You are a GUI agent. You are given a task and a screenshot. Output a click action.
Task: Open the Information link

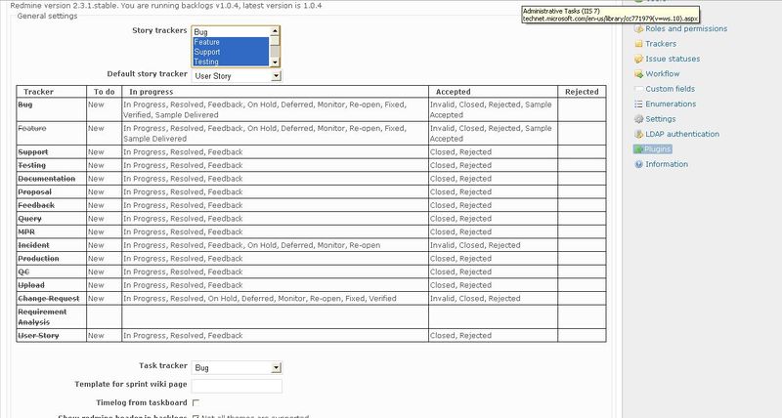[667, 164]
